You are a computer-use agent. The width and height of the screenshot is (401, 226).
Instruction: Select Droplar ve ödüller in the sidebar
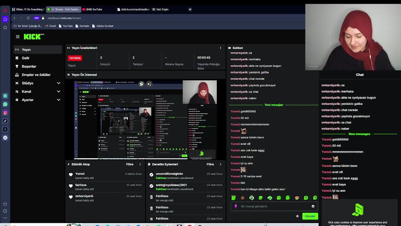(38, 75)
